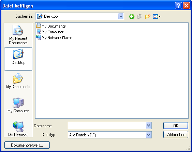Go back with the green arrow icon
The image size is (192, 152).
132,16
